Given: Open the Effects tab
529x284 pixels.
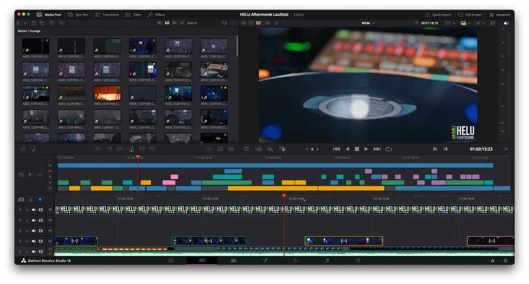Looking at the screenshot, I should (156, 14).
